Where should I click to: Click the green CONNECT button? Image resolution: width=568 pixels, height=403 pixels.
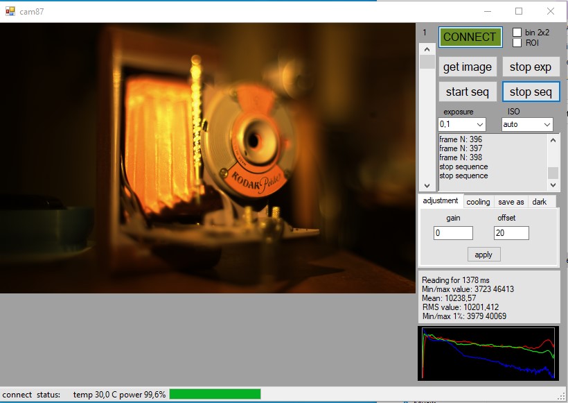[470, 37]
